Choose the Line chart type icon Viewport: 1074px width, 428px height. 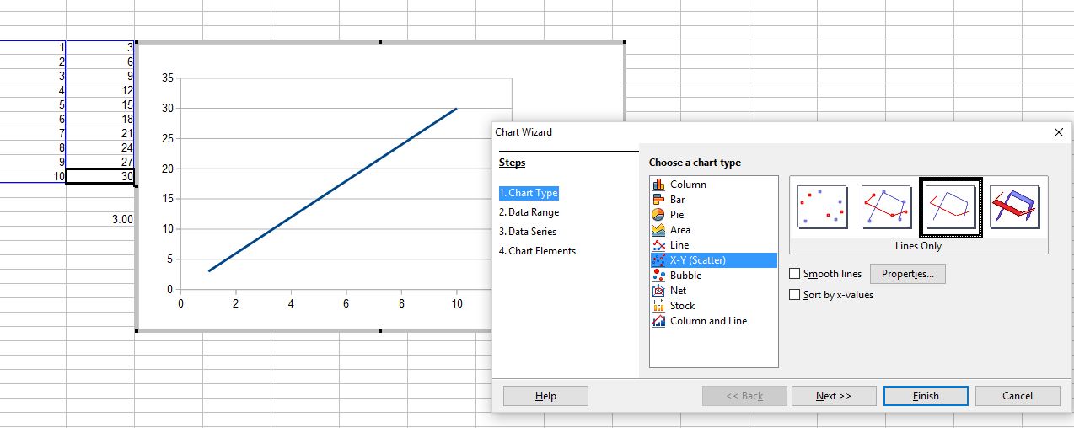pyautogui.click(x=659, y=245)
